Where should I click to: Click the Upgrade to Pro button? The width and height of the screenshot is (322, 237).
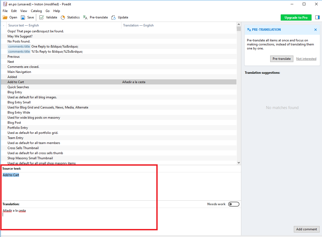tap(296, 17)
